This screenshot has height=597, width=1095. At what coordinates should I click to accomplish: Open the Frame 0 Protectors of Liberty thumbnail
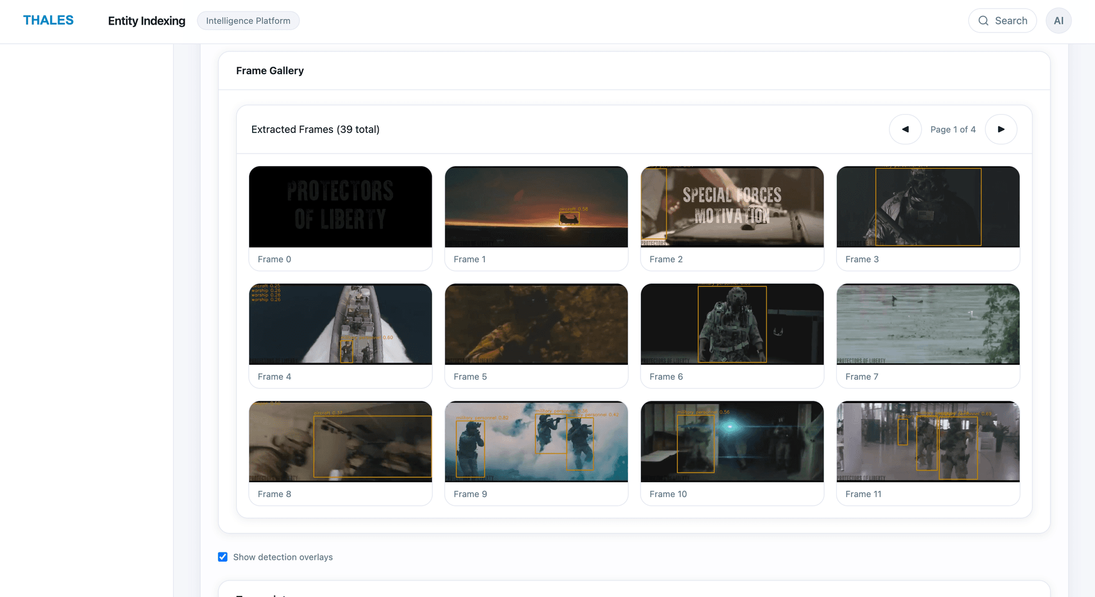(340, 207)
